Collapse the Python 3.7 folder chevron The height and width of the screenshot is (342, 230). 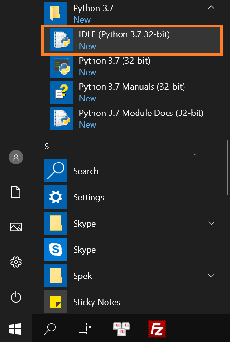[211, 7]
